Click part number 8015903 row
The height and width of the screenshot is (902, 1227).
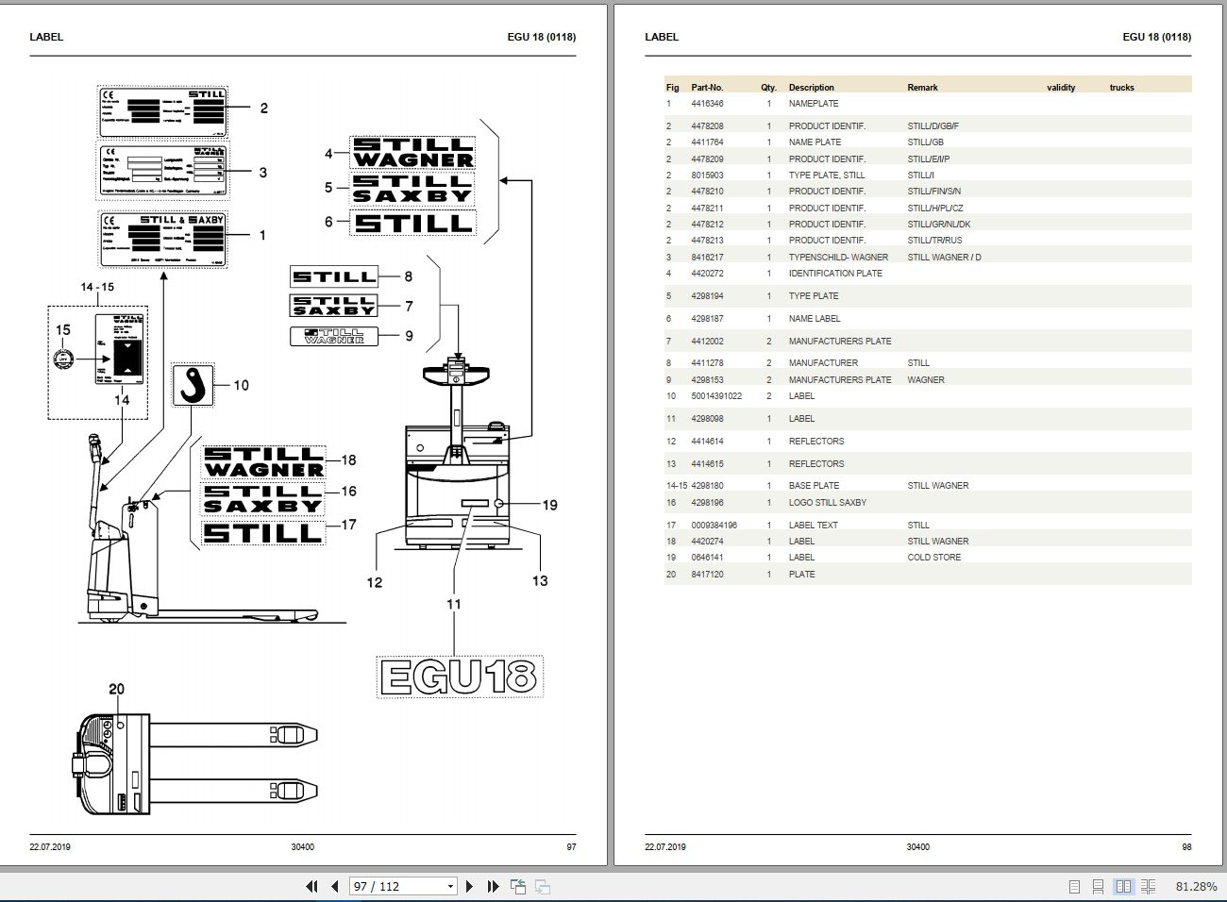pos(928,175)
